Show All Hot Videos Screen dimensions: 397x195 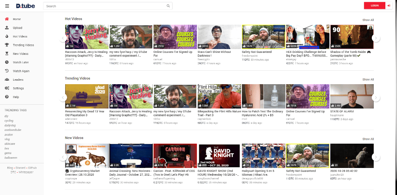pyautogui.click(x=368, y=20)
